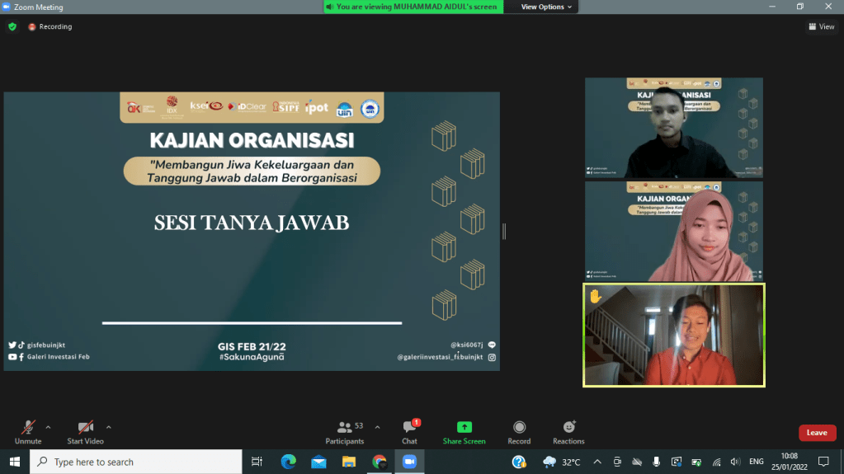Viewport: 844px width, 474px height.
Task: Expand audio options arrow beside Unmute
Action: (48, 427)
